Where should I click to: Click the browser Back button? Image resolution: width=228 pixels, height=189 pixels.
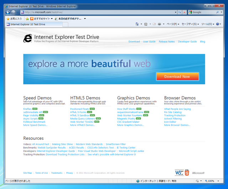(x=8, y=12)
